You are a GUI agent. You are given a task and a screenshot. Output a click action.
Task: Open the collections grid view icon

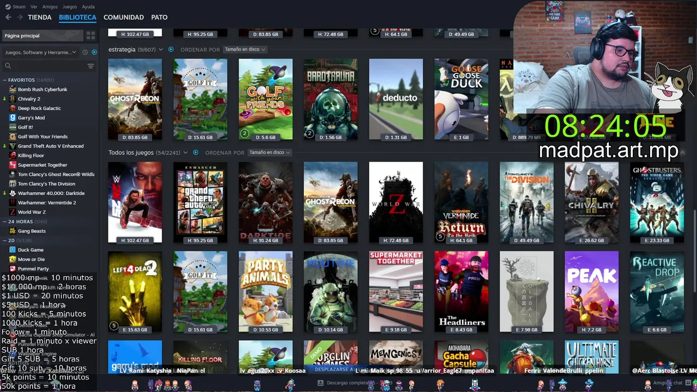tap(90, 35)
